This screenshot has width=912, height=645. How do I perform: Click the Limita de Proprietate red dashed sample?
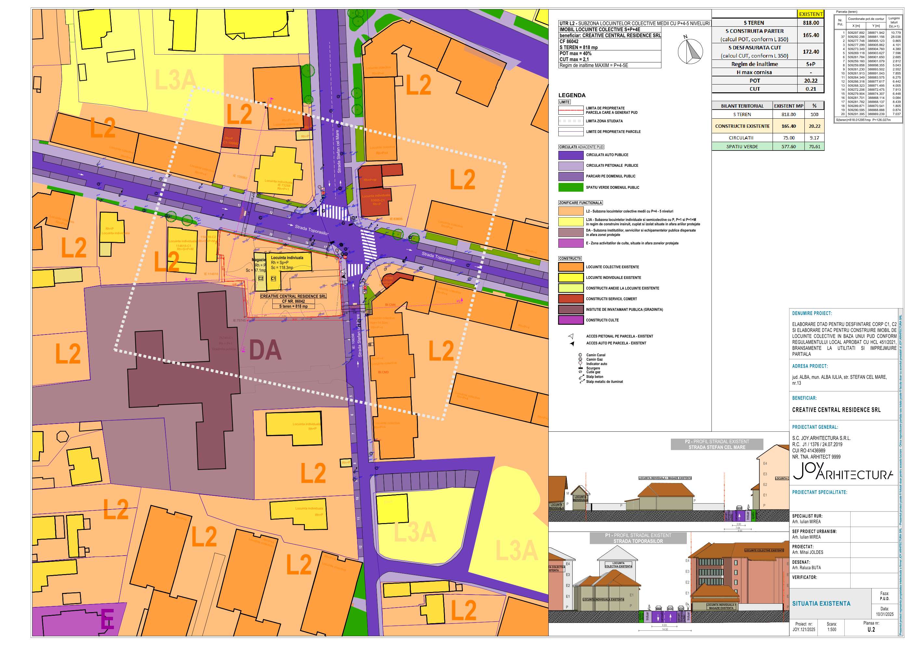(x=571, y=110)
